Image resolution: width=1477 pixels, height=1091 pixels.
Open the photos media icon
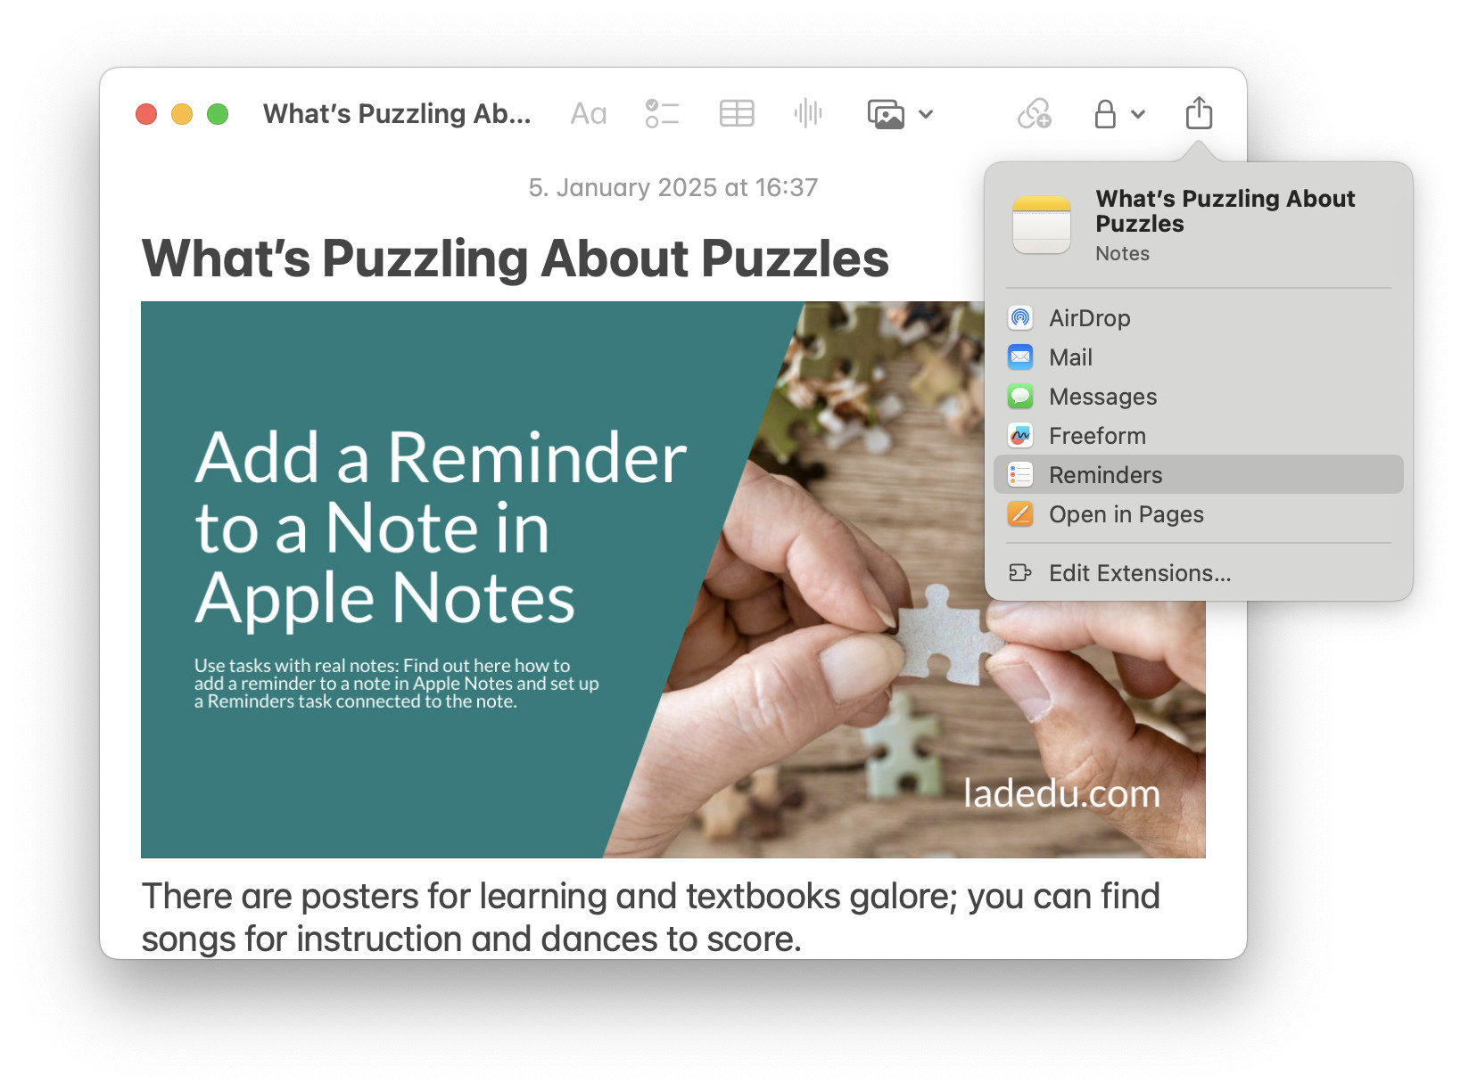[x=886, y=114]
